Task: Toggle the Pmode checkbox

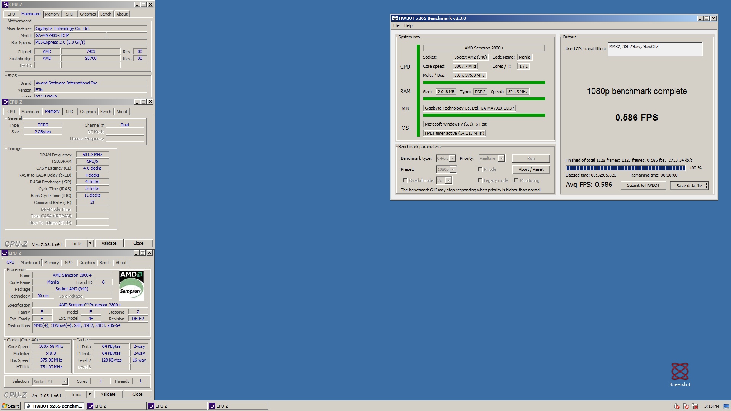Action: coord(480,170)
